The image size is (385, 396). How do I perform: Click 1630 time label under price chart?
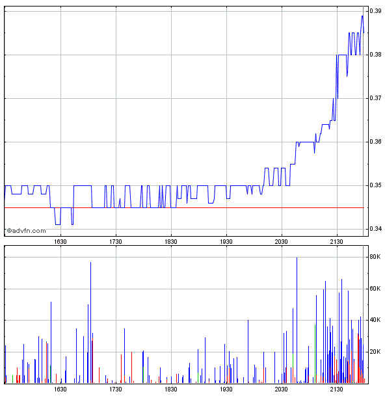[x=60, y=242]
